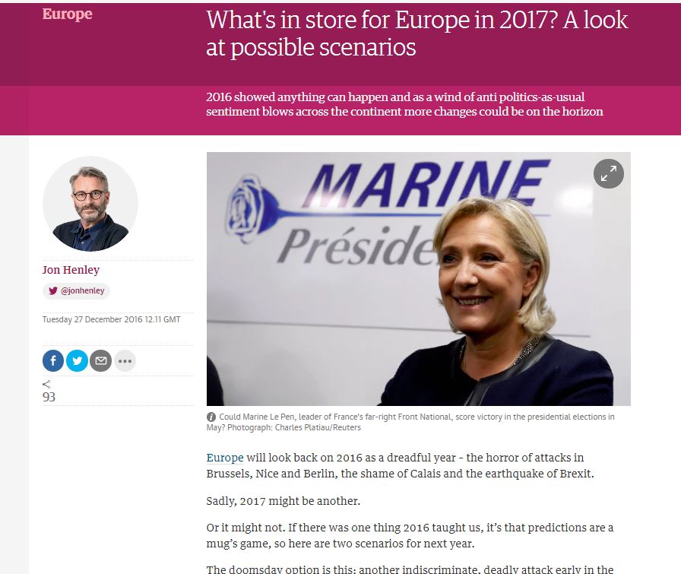This screenshot has height=574, width=681.
Task: Click the Twitter bird beside @jonhenley
Action: [53, 290]
